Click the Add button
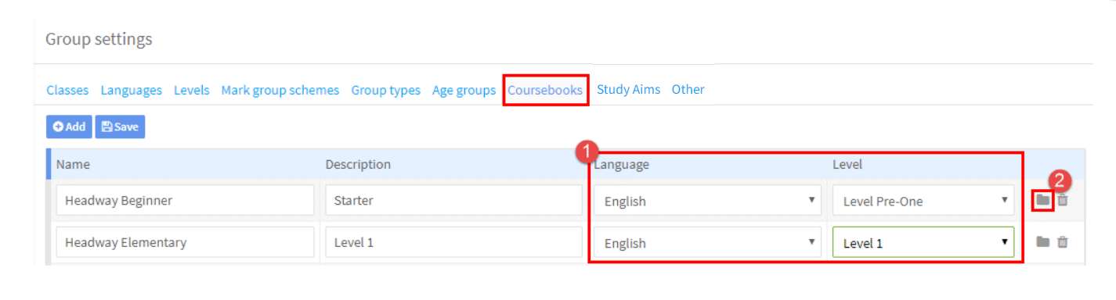 (x=69, y=127)
